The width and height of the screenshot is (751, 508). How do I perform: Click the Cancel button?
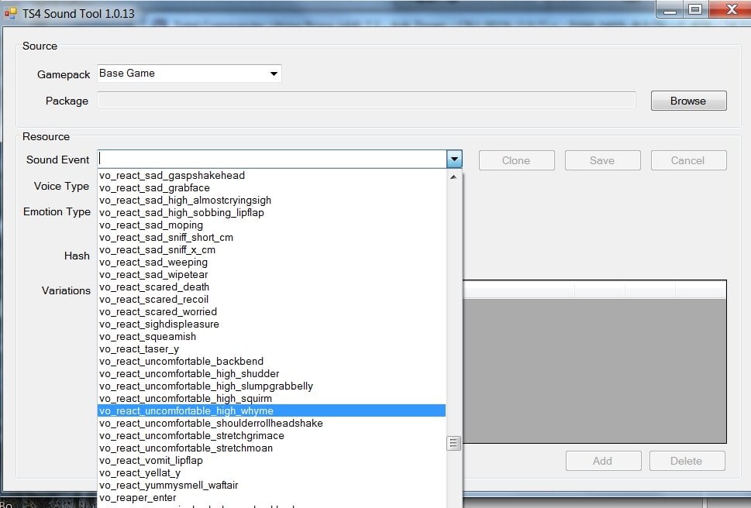coord(688,161)
